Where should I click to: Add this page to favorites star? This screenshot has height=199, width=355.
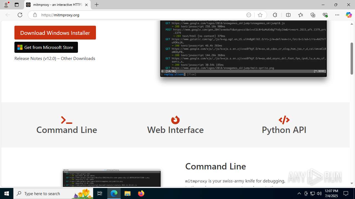(260, 15)
